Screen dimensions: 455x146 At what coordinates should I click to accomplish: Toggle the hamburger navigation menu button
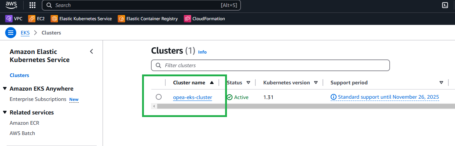coord(11,33)
